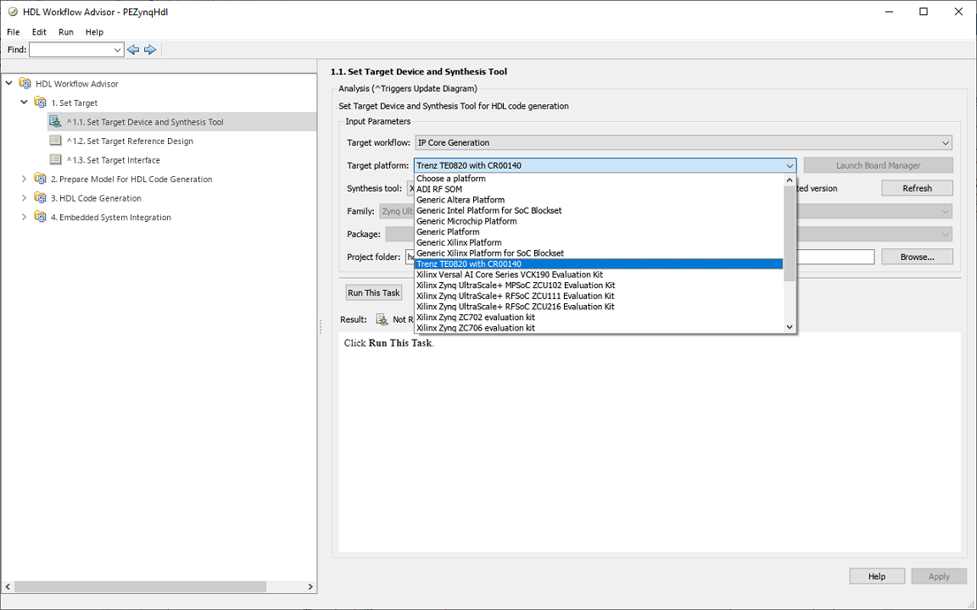Select Trenz TE0820 with CR00140 in list

coord(599,264)
